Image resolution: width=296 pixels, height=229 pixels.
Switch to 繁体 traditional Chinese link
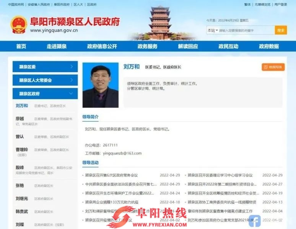[247, 5]
